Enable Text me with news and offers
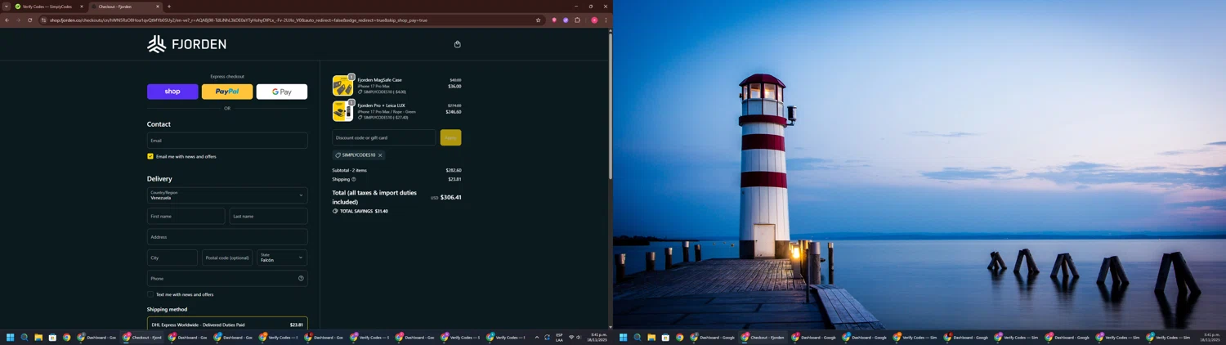This screenshot has width=1226, height=345. [150, 294]
